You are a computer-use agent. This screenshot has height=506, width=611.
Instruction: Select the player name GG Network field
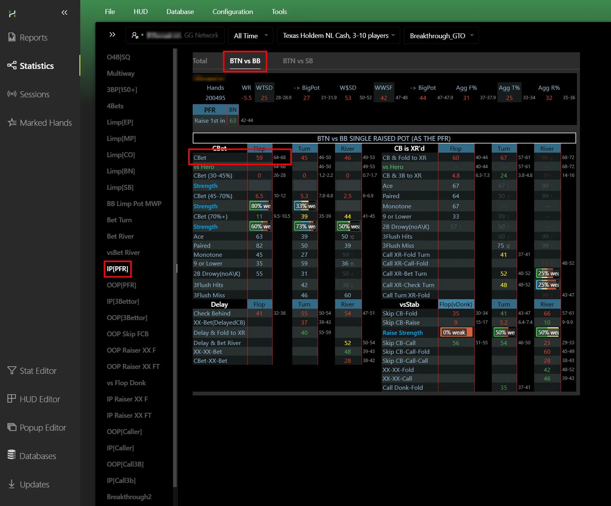pyautogui.click(x=175, y=35)
